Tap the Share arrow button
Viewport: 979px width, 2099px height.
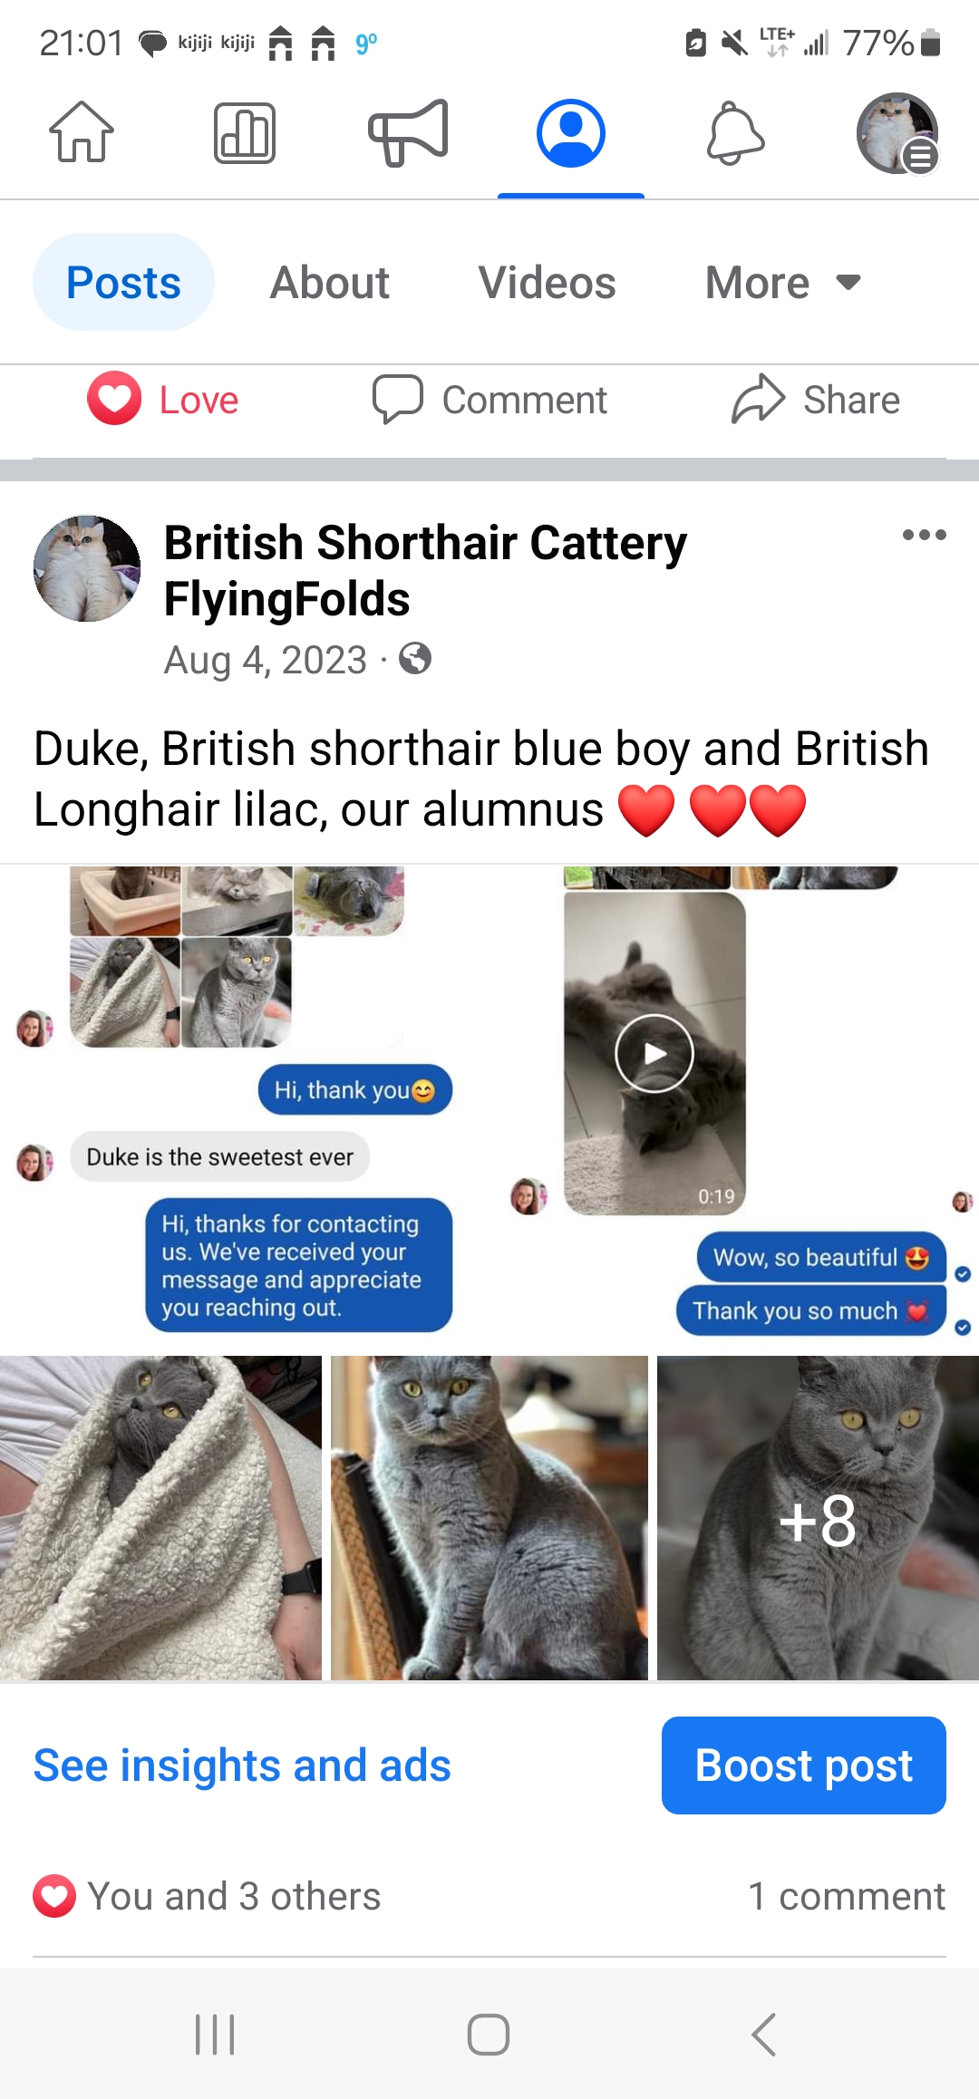point(816,400)
